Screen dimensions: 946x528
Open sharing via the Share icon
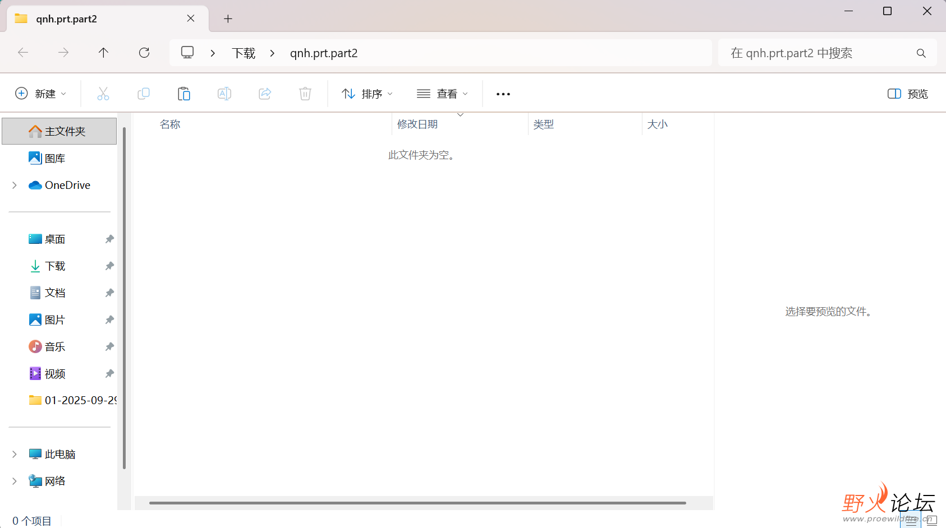tap(264, 94)
